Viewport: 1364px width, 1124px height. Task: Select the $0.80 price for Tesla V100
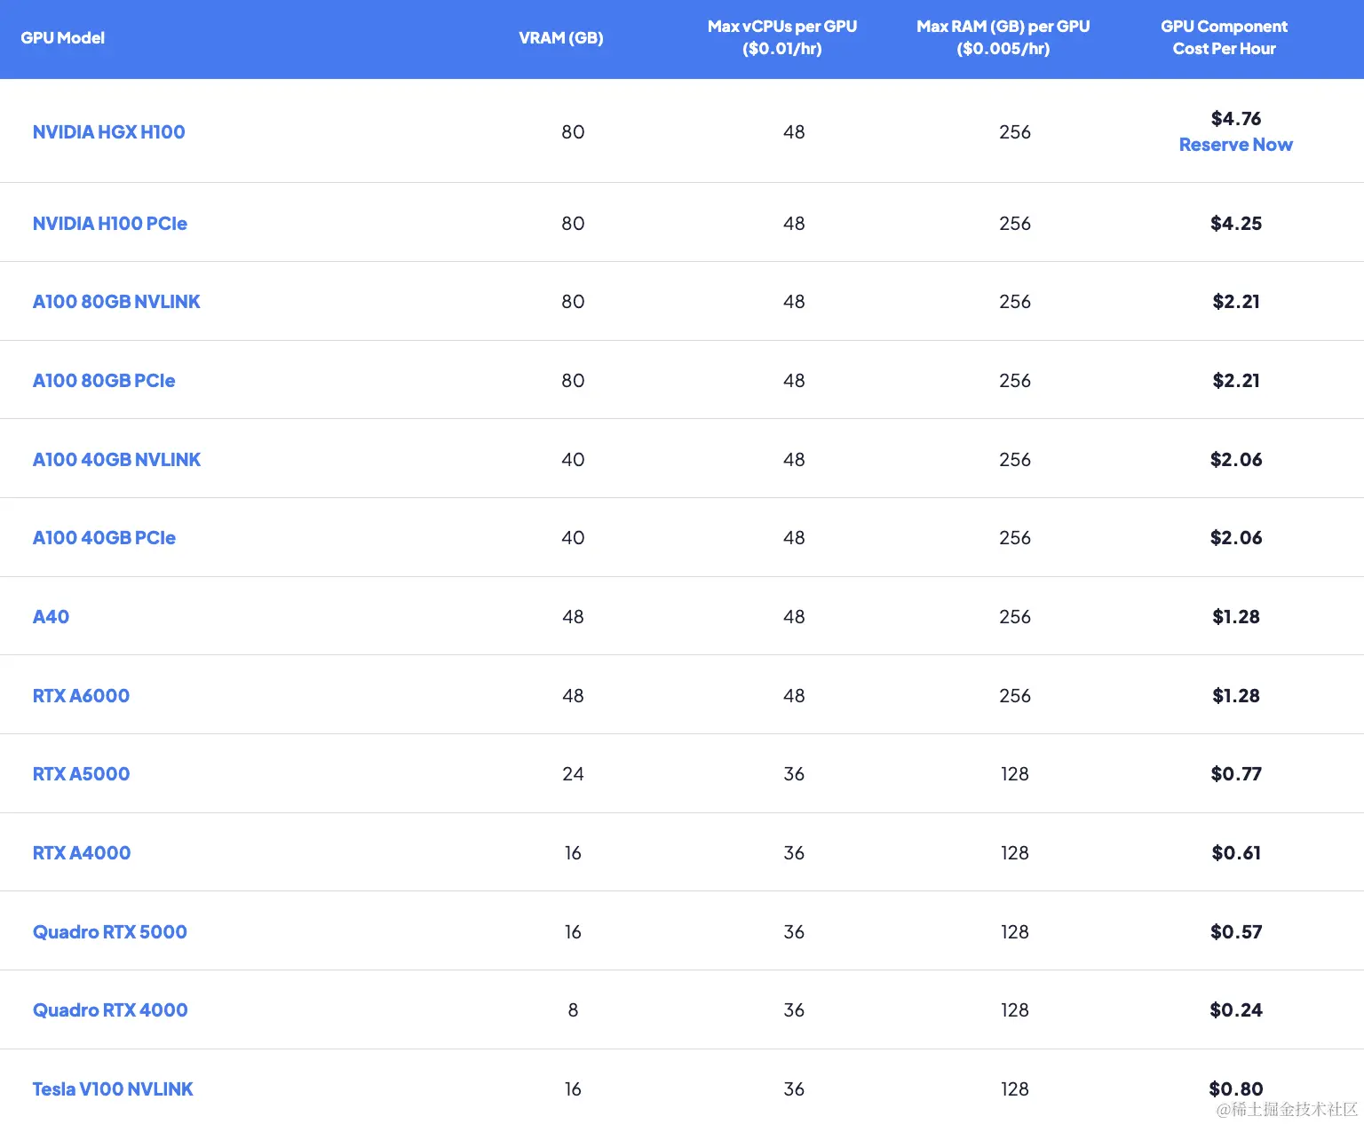[1236, 1088]
